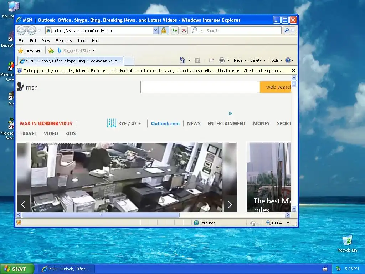Open the NEWS section link
The height and width of the screenshot is (274, 365).
click(x=194, y=123)
